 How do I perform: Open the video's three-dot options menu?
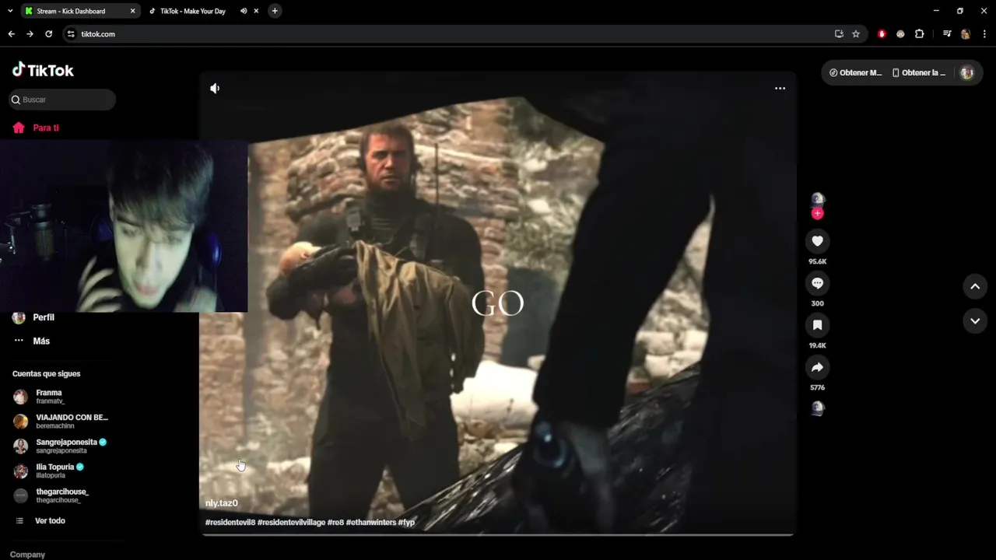point(780,89)
